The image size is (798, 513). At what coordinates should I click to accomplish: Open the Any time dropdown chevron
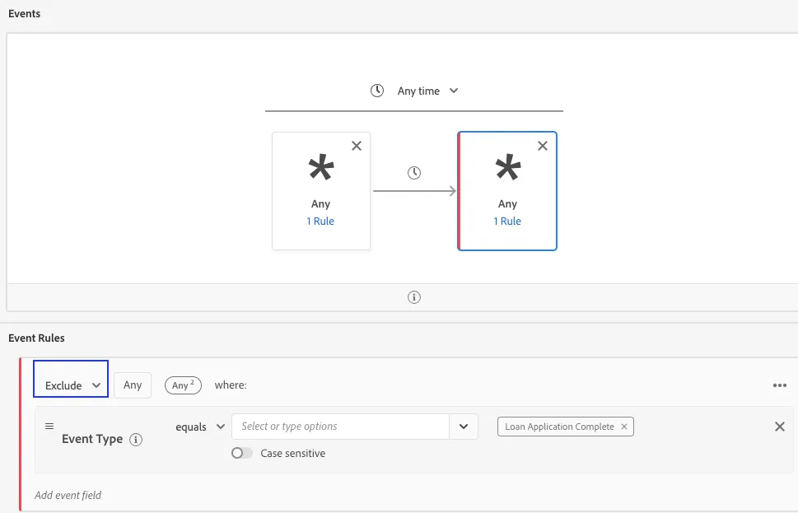coord(454,91)
